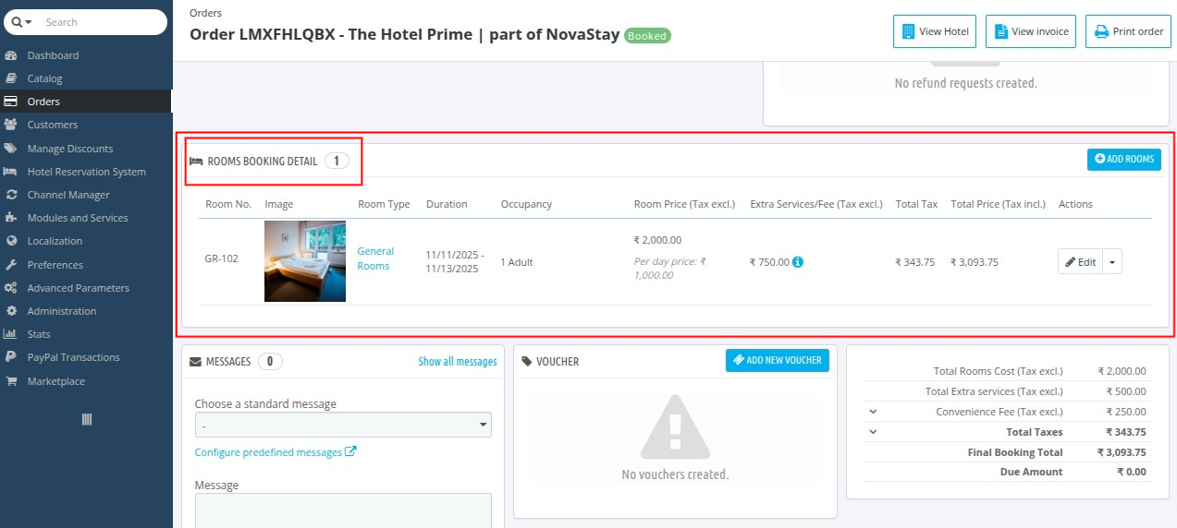Click the Marketplace cart icon

[11, 381]
